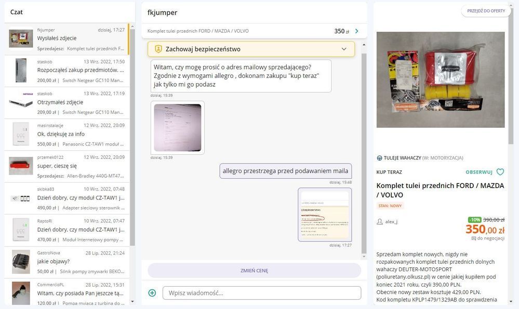Click the pump motor thumbnail for GastroNova

coord(21,261)
